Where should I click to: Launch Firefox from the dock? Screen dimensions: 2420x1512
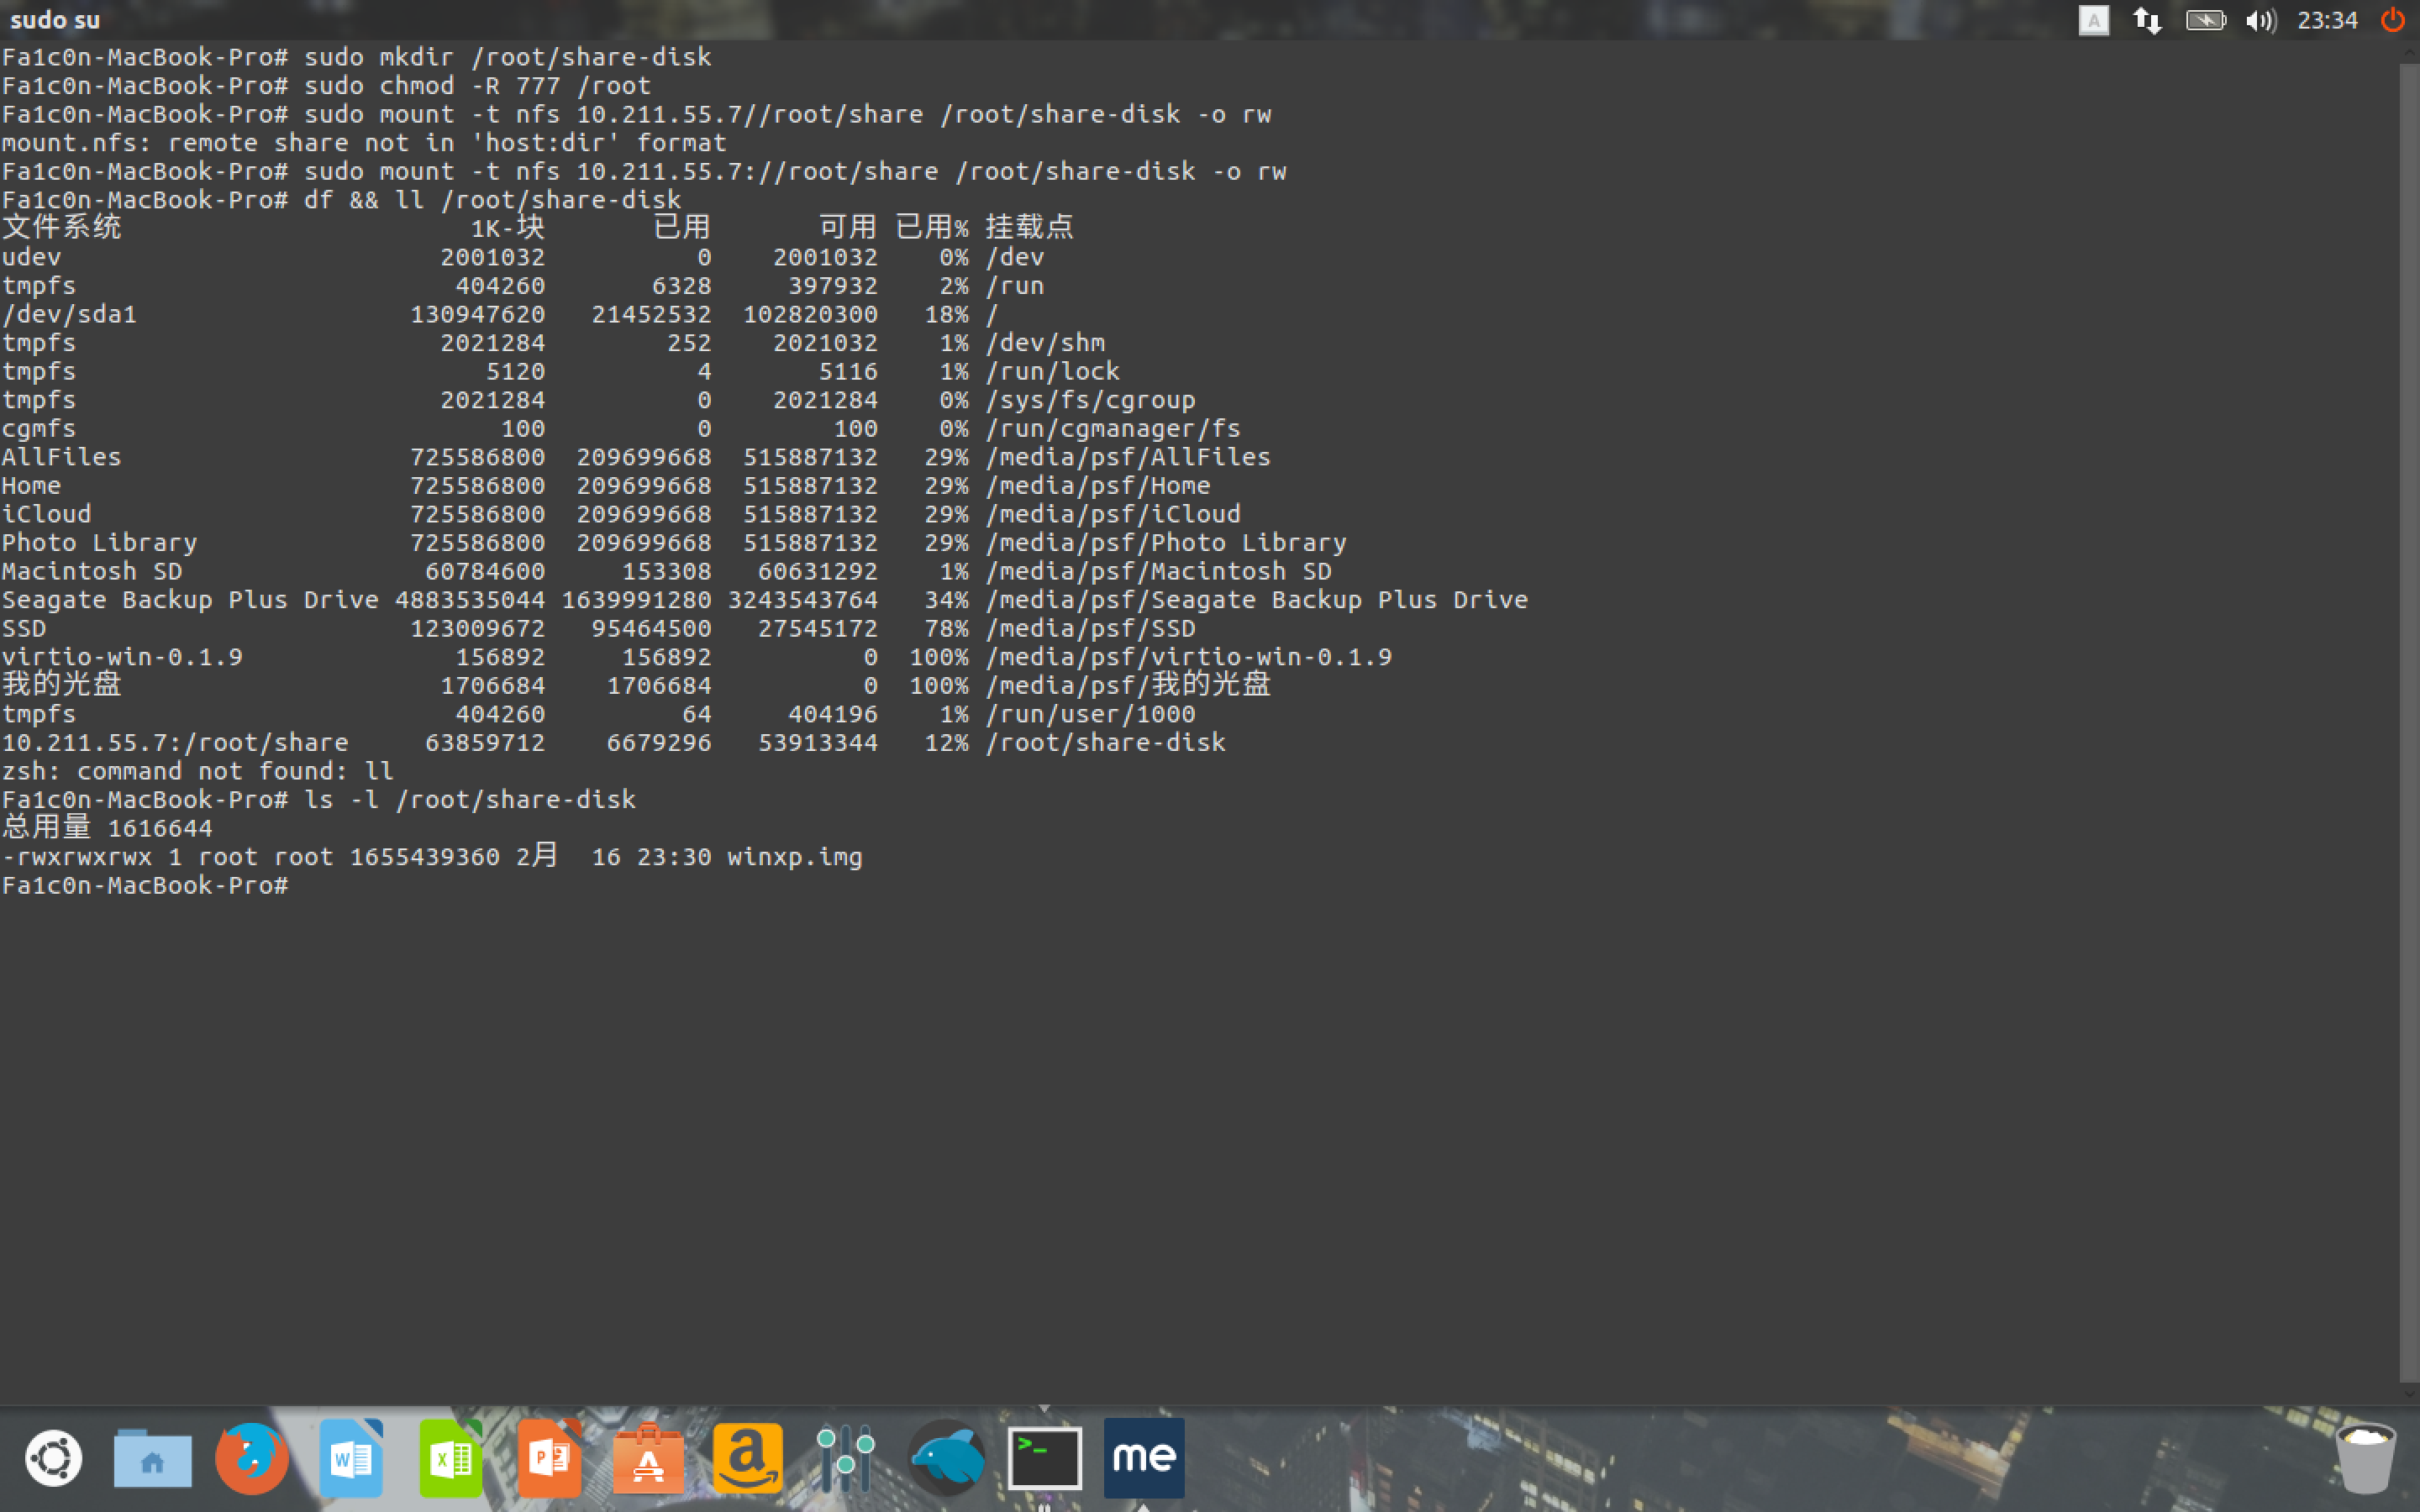click(252, 1457)
